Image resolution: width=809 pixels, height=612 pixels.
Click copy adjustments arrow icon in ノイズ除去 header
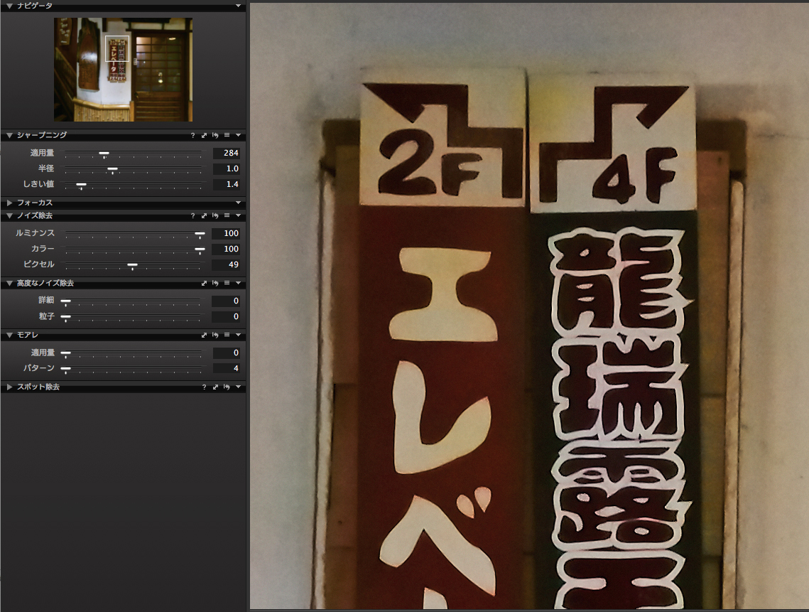pyautogui.click(x=204, y=215)
